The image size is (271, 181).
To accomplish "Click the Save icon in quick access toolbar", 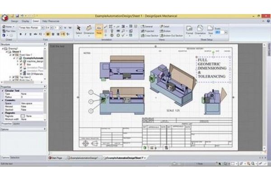I will [x=17, y=16].
